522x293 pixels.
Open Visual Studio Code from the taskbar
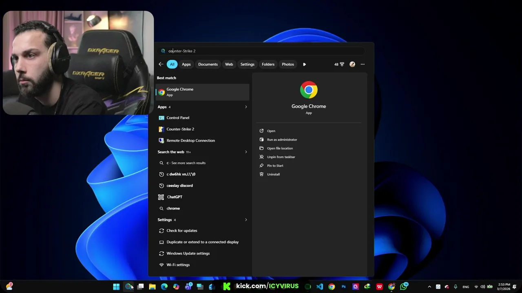click(320, 286)
